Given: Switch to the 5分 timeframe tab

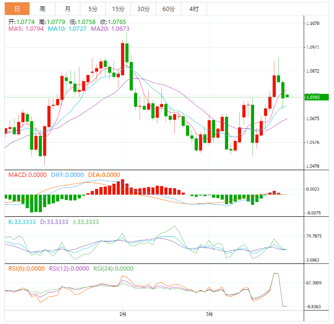Looking at the screenshot, I should click(x=92, y=9).
